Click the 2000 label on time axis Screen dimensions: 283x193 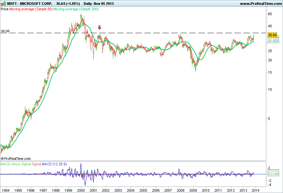[x=81, y=190]
